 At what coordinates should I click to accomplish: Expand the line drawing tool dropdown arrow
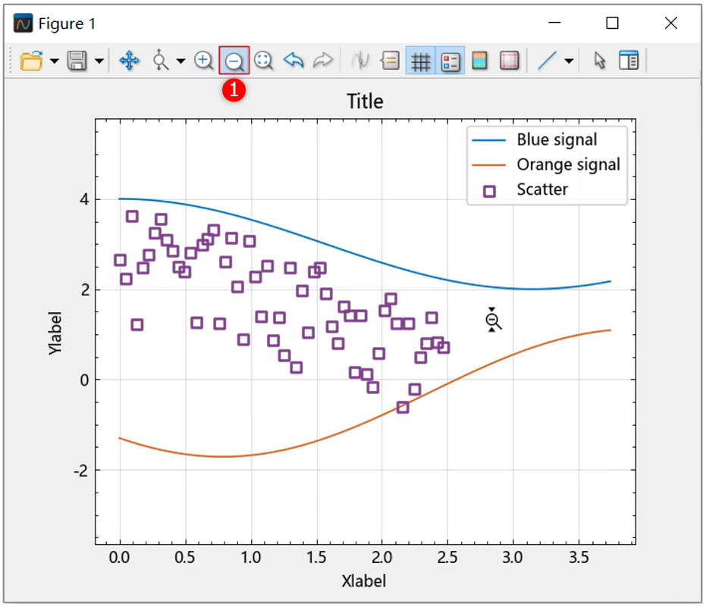pos(568,61)
